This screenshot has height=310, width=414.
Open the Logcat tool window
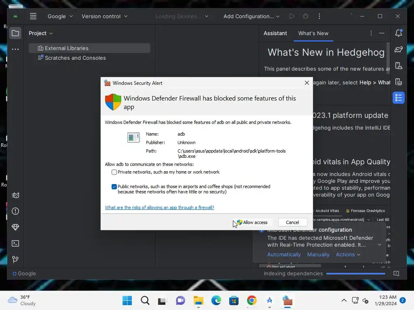[x=15, y=195]
